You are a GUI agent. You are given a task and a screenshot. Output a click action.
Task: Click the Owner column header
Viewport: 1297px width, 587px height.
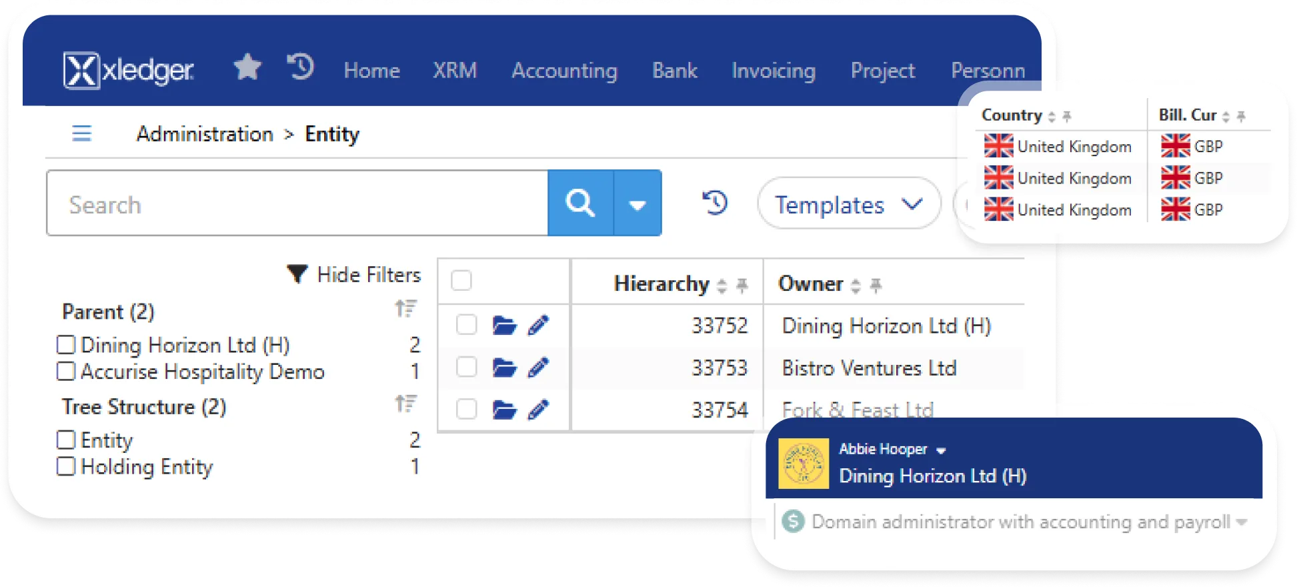tap(811, 283)
